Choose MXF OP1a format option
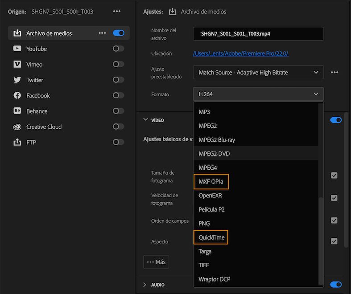The height and width of the screenshot is (294, 351). click(x=211, y=181)
